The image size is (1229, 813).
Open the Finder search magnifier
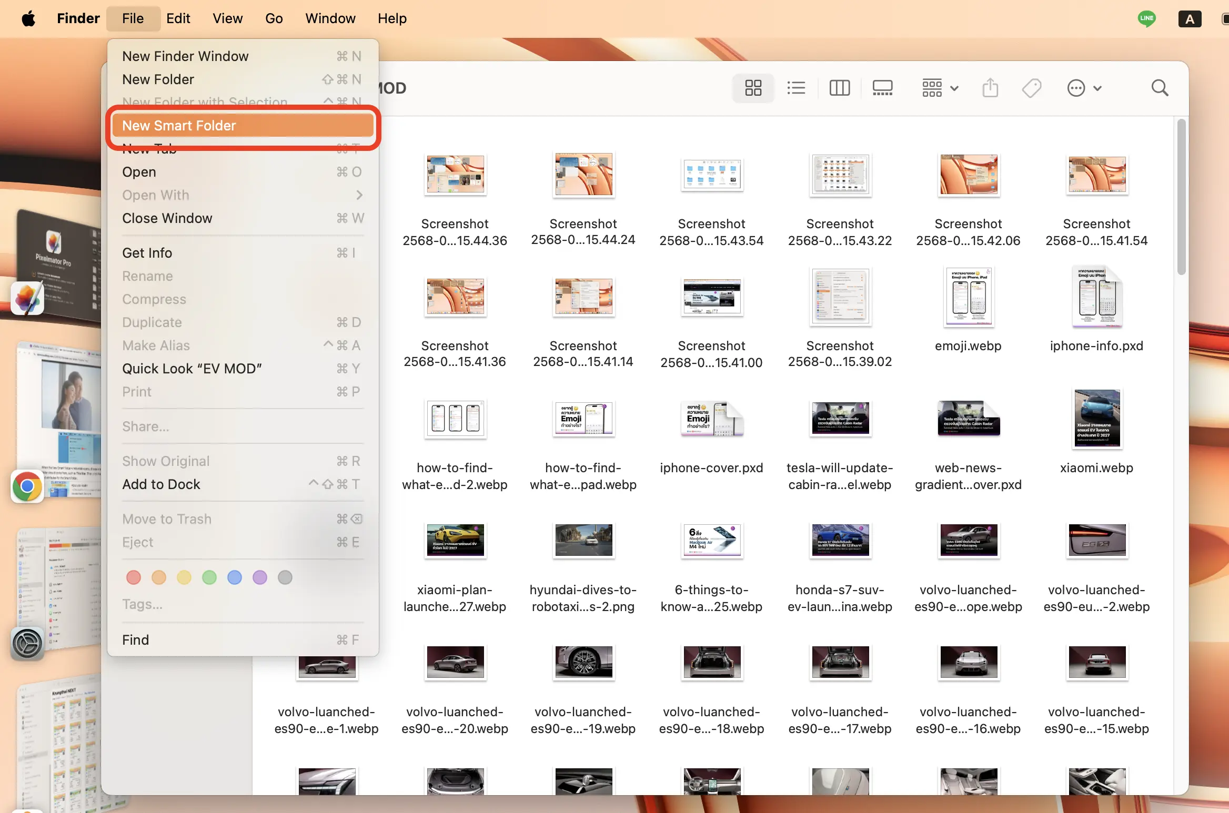(1160, 88)
